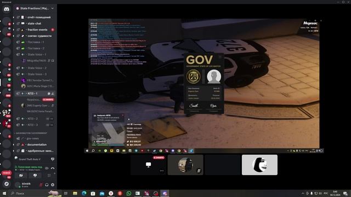The image size is (351, 197).
Task: Toggle headphones deafen icon
Action: pyautogui.click(x=47, y=185)
